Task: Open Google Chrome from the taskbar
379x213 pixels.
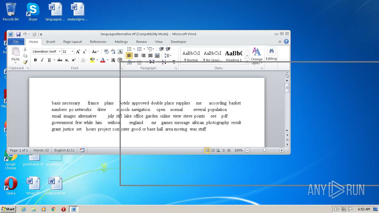Action: (x=54, y=209)
